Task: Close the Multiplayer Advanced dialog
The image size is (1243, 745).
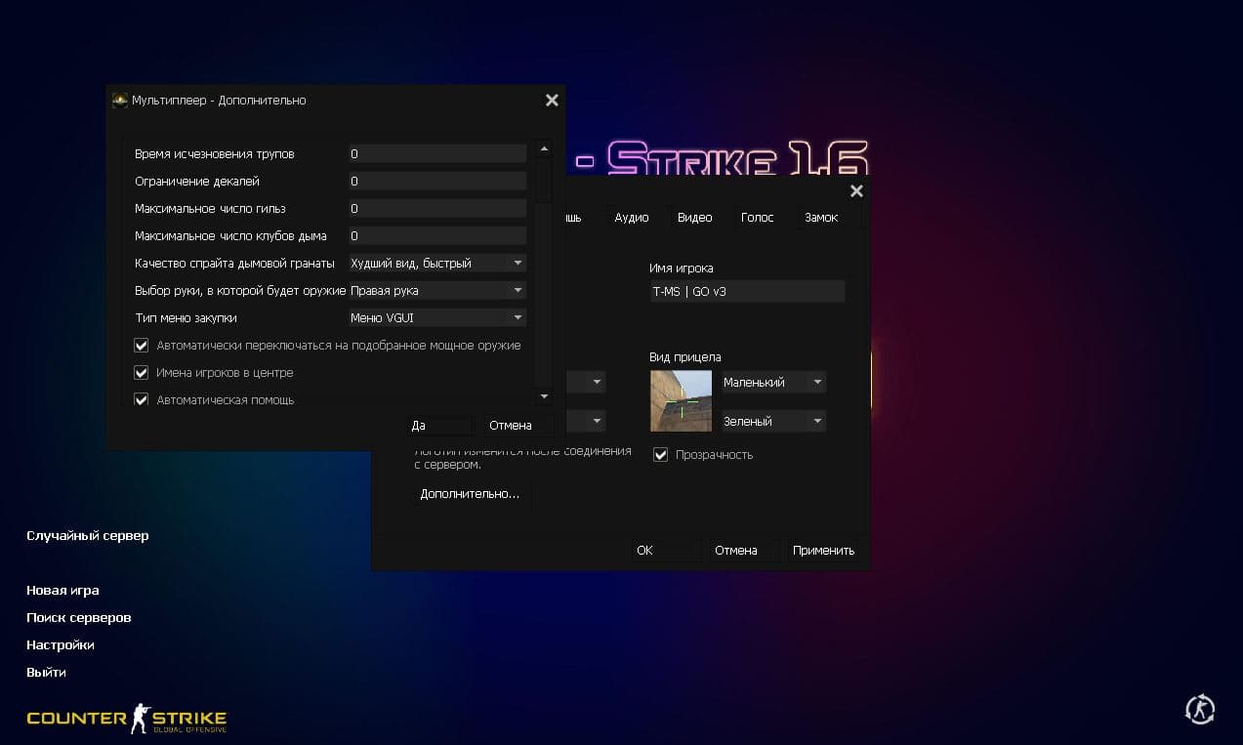Action: point(552,100)
